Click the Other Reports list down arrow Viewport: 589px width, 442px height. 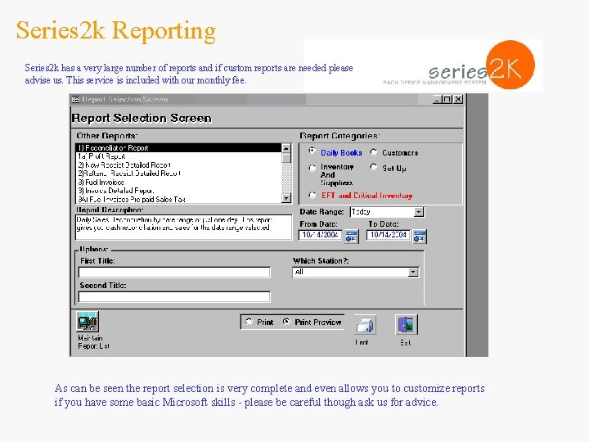(x=286, y=198)
